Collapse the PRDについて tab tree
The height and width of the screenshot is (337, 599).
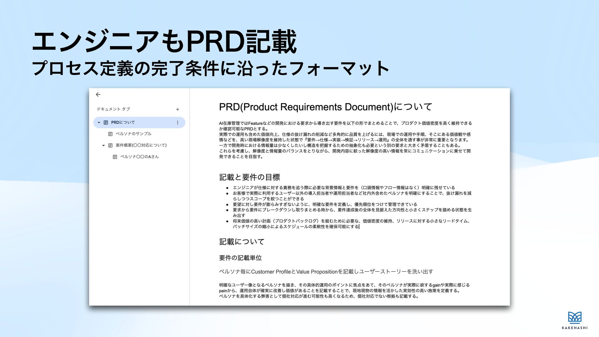click(x=99, y=122)
